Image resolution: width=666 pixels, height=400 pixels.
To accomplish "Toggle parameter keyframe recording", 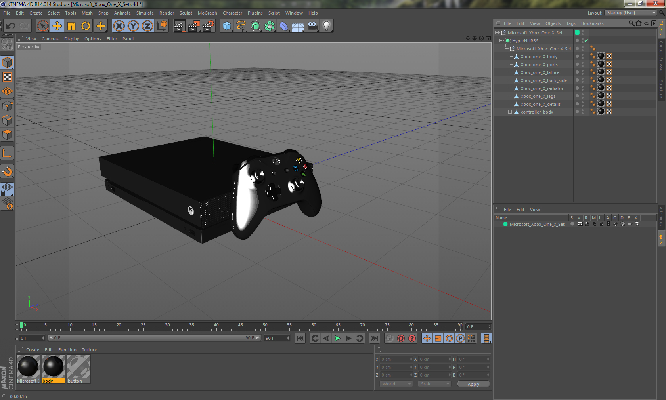I will point(460,338).
